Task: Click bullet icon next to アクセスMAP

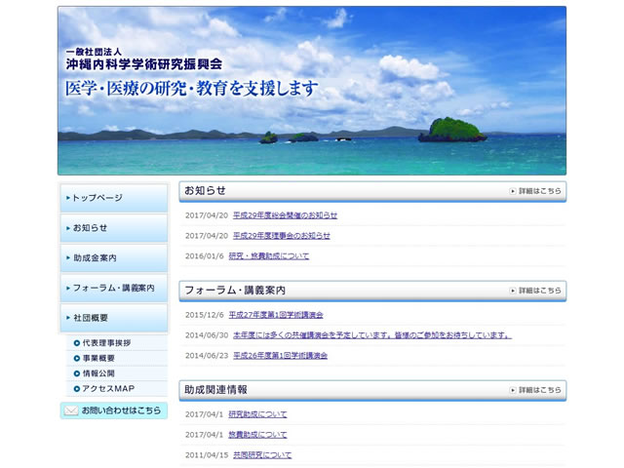Action: point(77,389)
